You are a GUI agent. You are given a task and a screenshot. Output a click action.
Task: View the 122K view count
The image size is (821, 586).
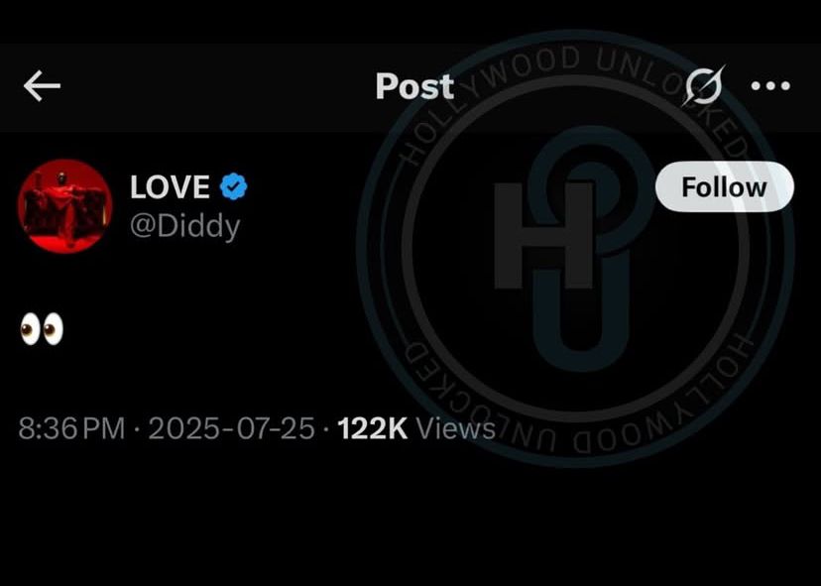click(372, 428)
